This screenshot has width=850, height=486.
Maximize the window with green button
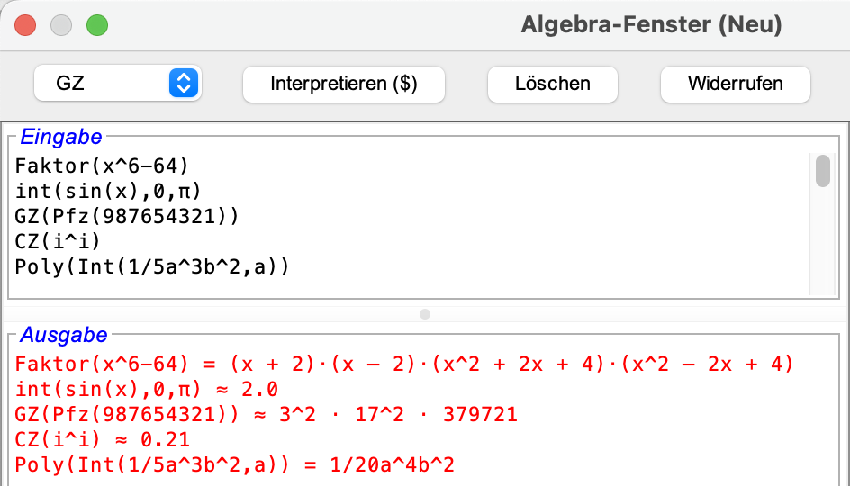click(x=96, y=25)
